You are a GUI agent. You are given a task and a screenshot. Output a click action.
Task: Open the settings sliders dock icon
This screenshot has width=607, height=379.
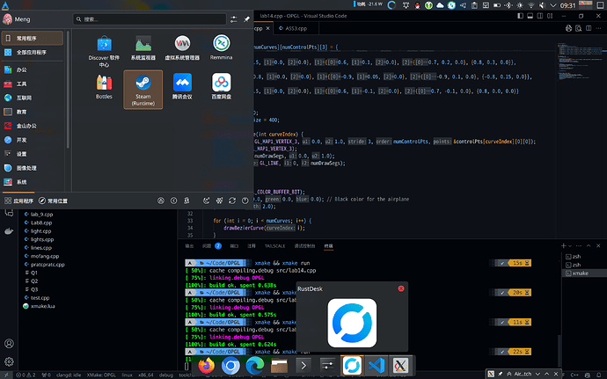(x=327, y=366)
